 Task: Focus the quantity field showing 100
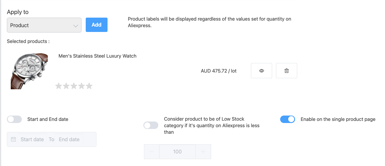point(177,152)
